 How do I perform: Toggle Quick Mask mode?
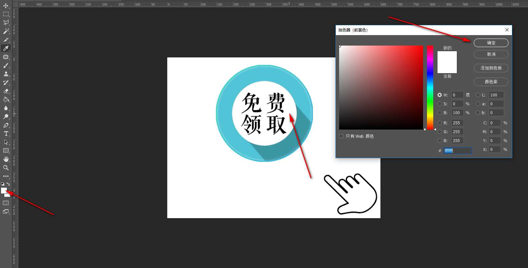pyautogui.click(x=6, y=203)
